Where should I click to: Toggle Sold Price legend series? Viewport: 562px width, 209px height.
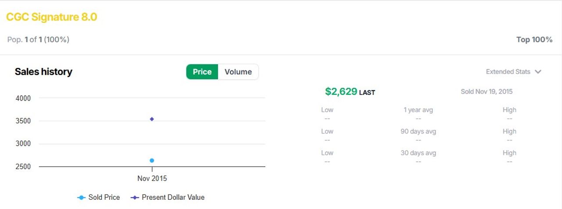(98, 198)
